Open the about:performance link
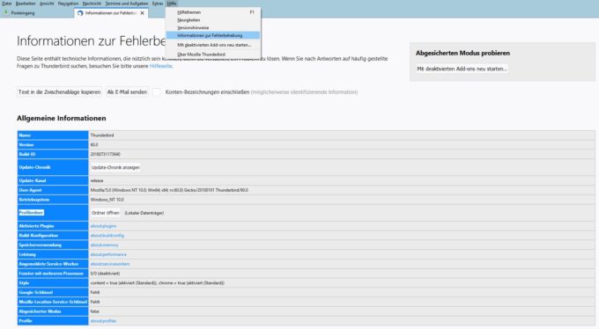Screen dimensions: 599x329 [108, 254]
